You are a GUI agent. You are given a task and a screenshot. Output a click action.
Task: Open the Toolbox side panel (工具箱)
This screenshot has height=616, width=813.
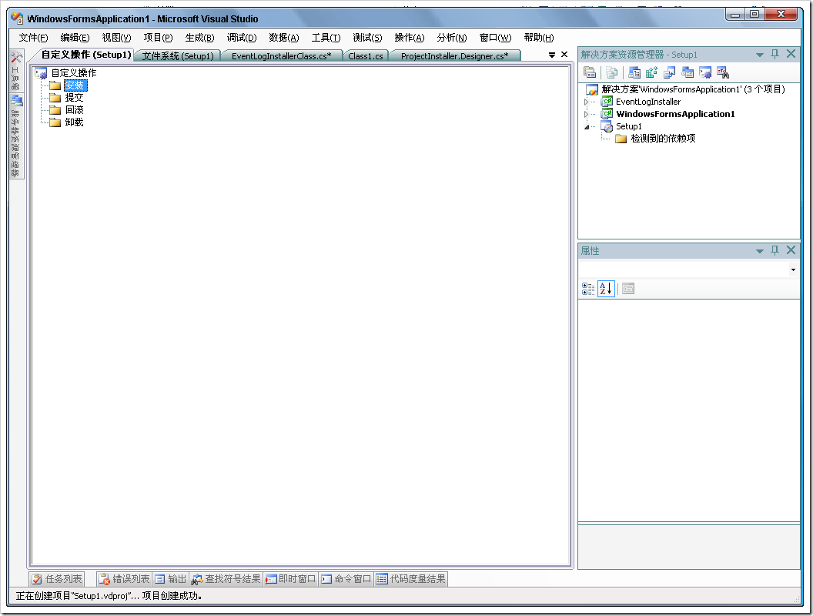[16, 71]
